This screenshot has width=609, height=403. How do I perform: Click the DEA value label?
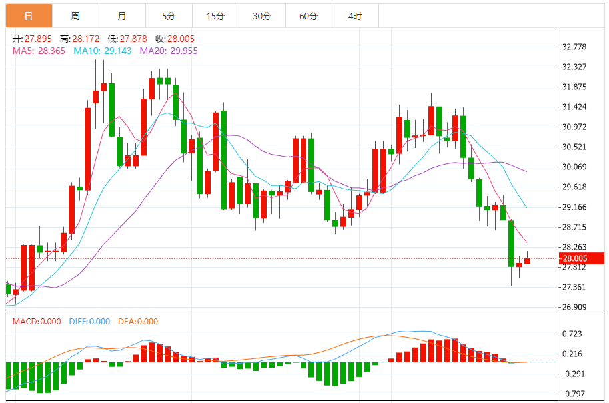(x=138, y=322)
